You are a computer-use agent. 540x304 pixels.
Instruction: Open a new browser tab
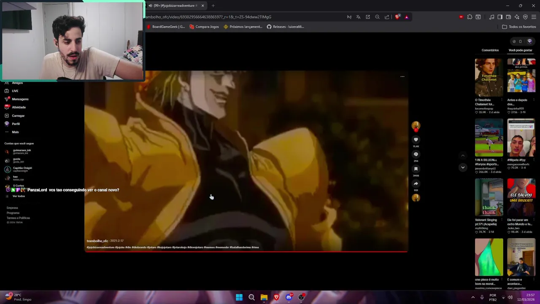[213, 5]
